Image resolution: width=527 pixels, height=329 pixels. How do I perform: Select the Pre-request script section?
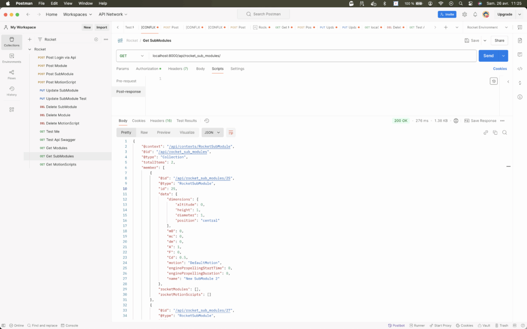(127, 81)
